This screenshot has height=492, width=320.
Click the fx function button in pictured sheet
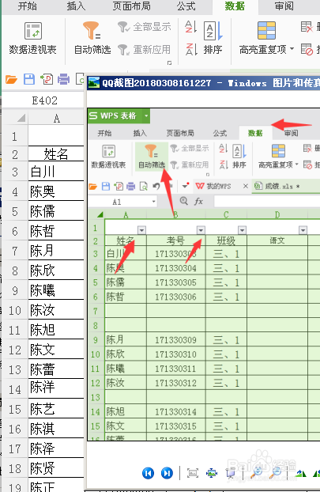point(198,201)
